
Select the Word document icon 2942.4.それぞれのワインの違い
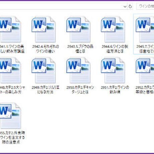44,29
